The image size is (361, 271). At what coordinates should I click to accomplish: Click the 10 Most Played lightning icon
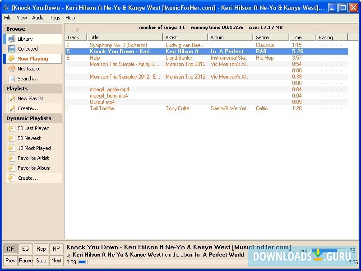[12, 148]
